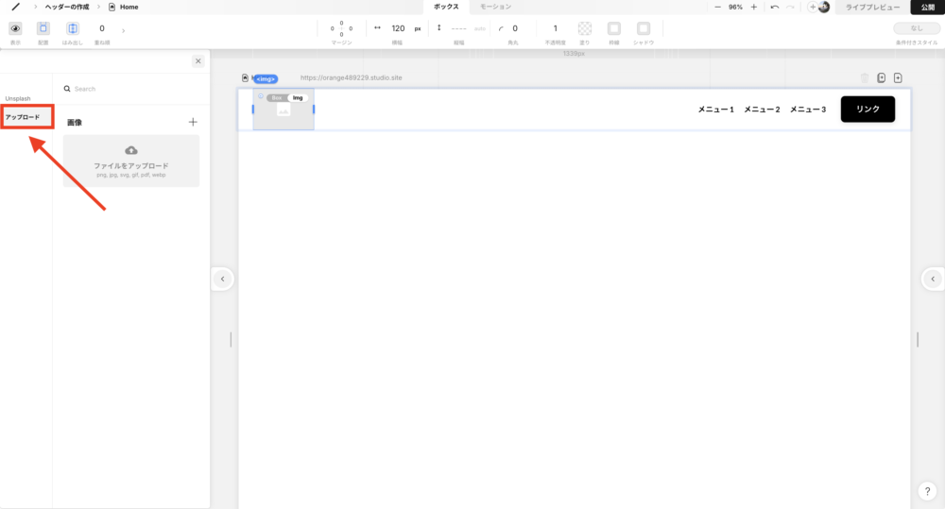Open the Home page breadcrumb
The height and width of the screenshot is (509, 945).
(124, 8)
